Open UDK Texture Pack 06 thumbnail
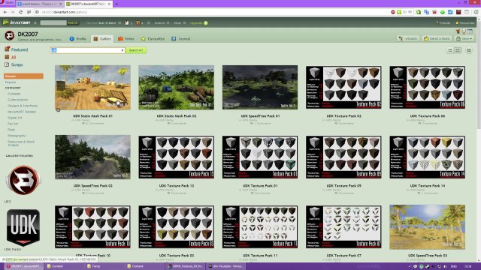Viewport: 481px width, 270px height. click(428, 87)
